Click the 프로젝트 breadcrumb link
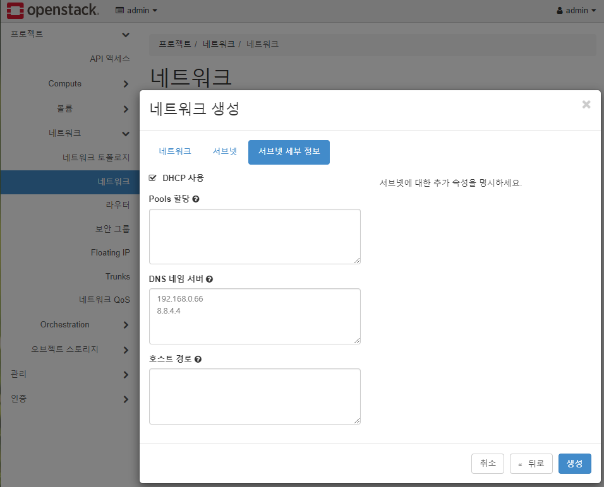The image size is (604, 487). [x=175, y=44]
